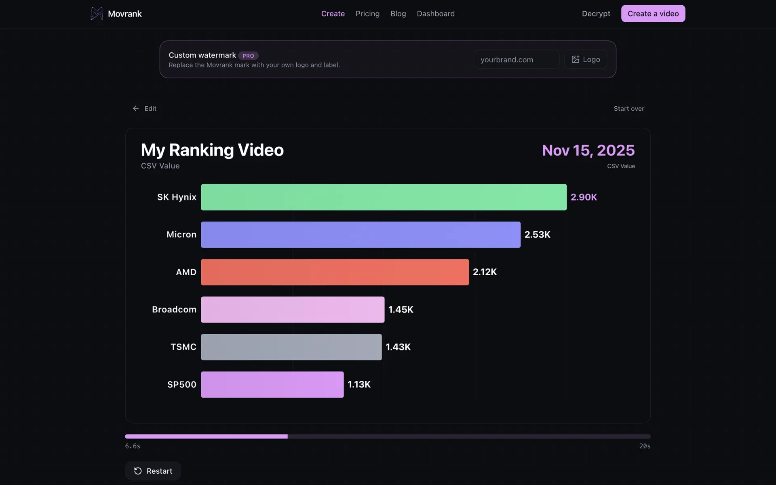Click the SK Hynix label
Screen dimensions: 776x485
coord(177,197)
